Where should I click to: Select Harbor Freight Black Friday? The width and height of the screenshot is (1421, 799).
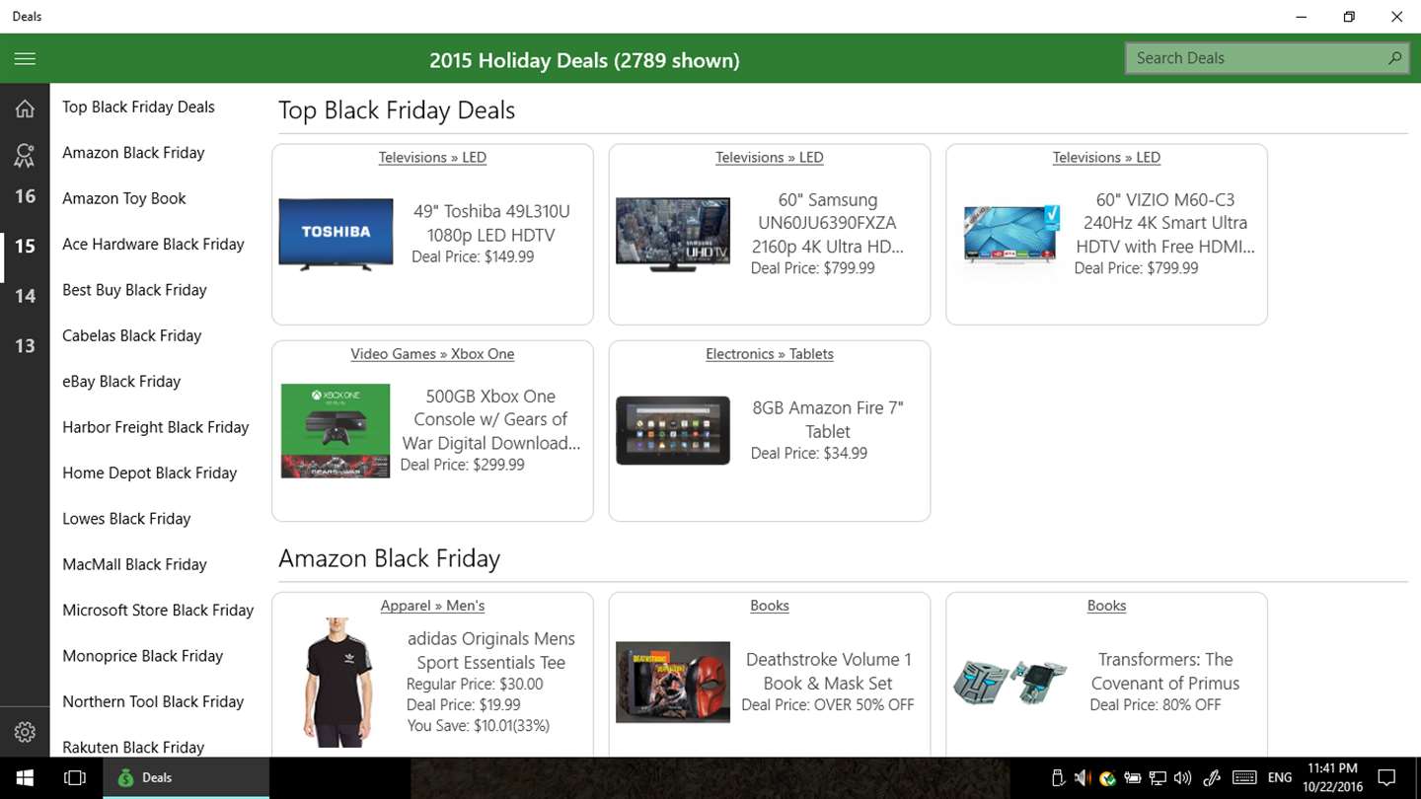(156, 427)
